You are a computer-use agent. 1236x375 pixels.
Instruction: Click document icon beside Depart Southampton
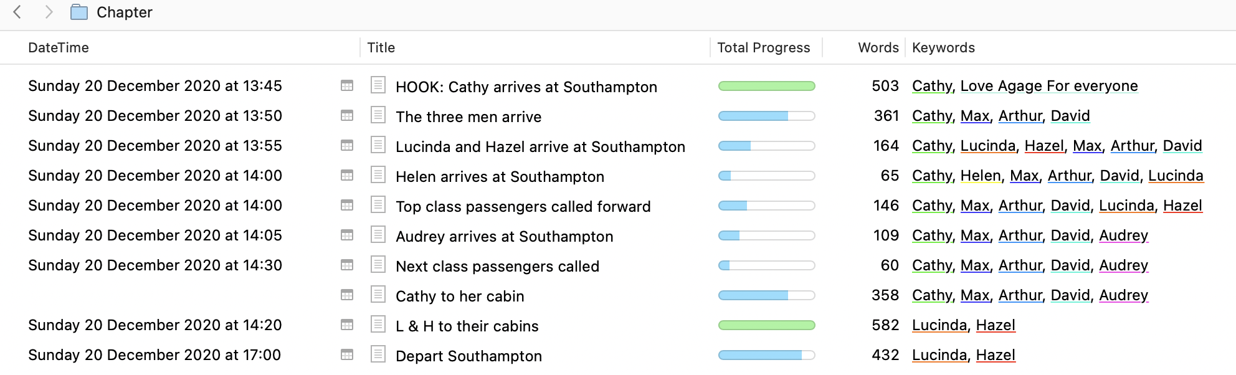pyautogui.click(x=378, y=354)
